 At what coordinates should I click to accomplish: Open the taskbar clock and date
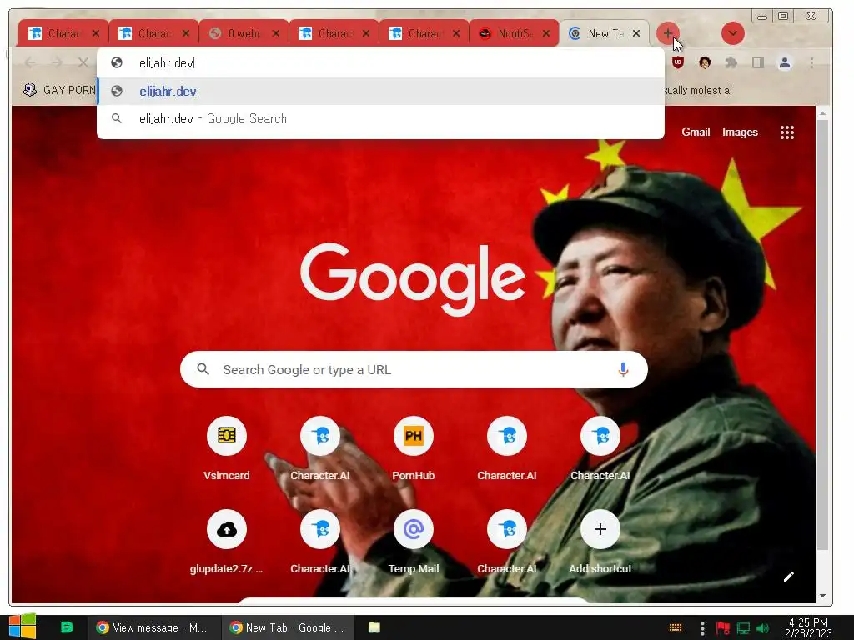point(808,627)
